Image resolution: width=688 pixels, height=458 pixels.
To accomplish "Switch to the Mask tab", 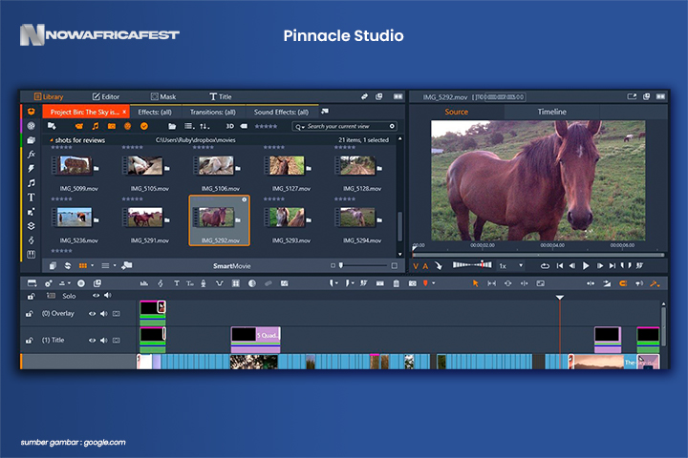I will [x=163, y=97].
